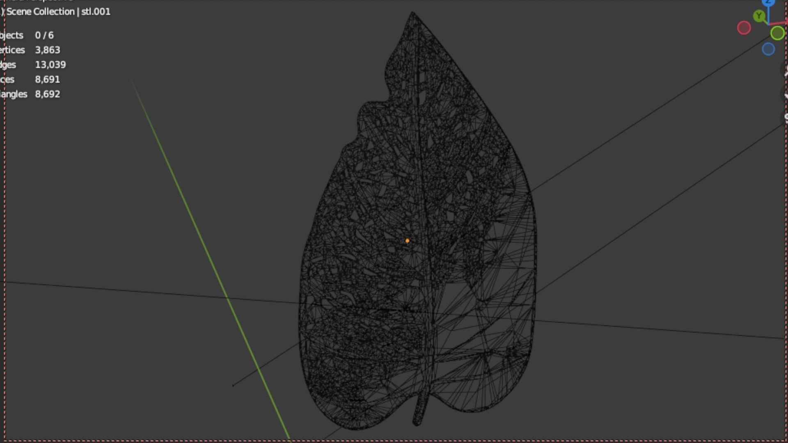Viewport: 788px width, 443px height.
Task: Click the Objects count 0 / 6 statistic
Action: pos(44,35)
